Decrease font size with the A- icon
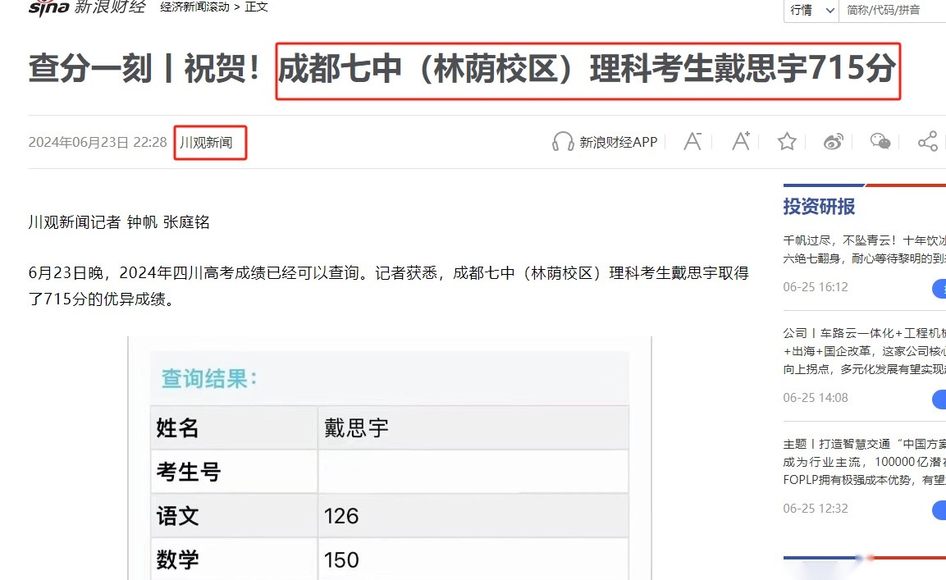This screenshot has width=946, height=580. point(692,142)
